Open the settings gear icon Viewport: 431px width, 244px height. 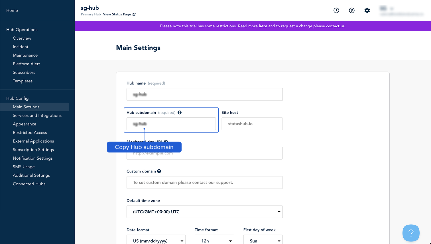tap(367, 11)
